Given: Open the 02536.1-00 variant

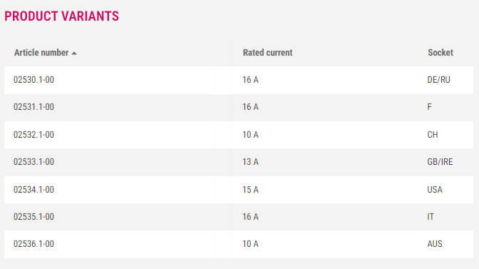Looking at the screenshot, I should 34,244.
